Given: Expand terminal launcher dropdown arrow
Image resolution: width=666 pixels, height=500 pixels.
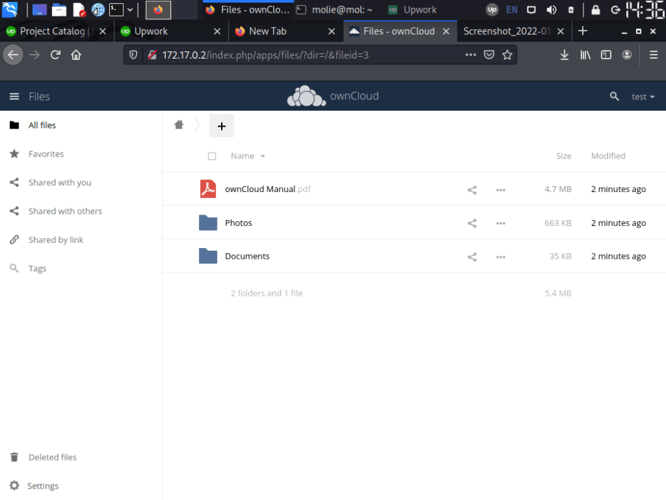Looking at the screenshot, I should click(130, 10).
